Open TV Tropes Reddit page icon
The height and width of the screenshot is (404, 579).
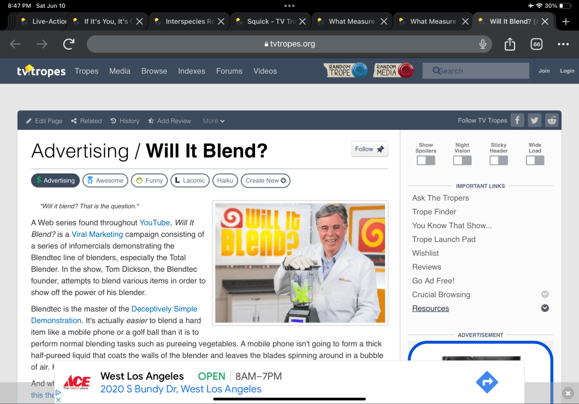552,120
